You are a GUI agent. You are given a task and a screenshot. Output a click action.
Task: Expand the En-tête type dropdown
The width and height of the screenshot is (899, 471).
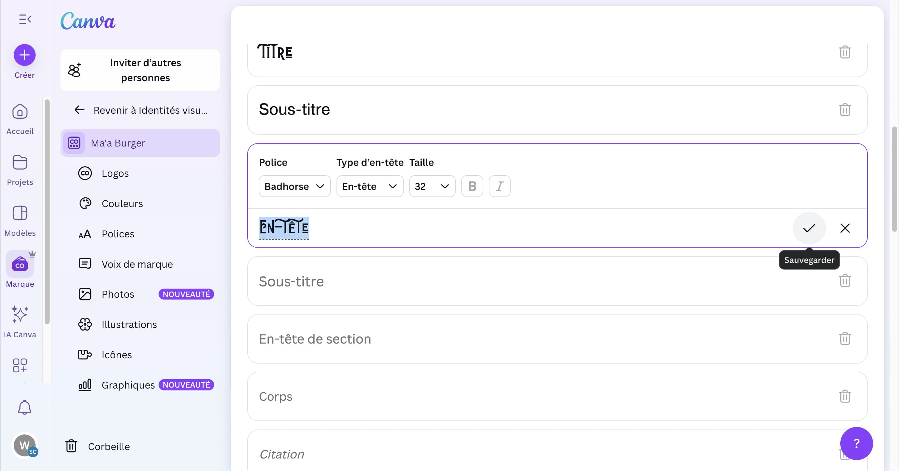370,186
